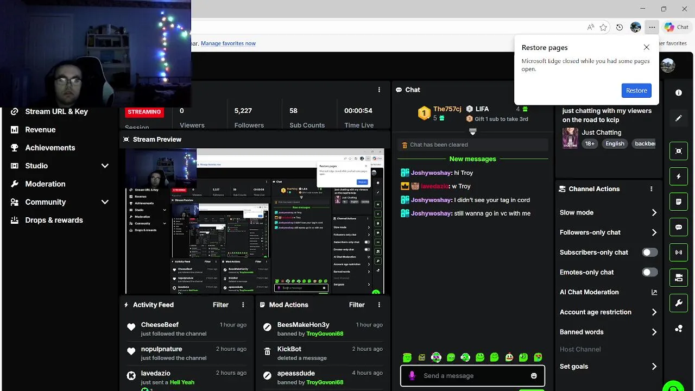Click the Edge read aloud icon

(590, 27)
